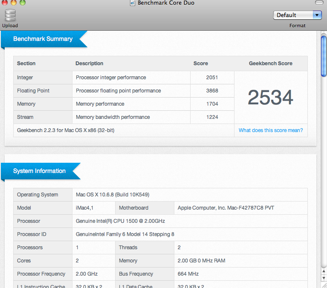Click the 'Processor Frequency' label
The height and width of the screenshot is (288, 327).
coord(41,274)
